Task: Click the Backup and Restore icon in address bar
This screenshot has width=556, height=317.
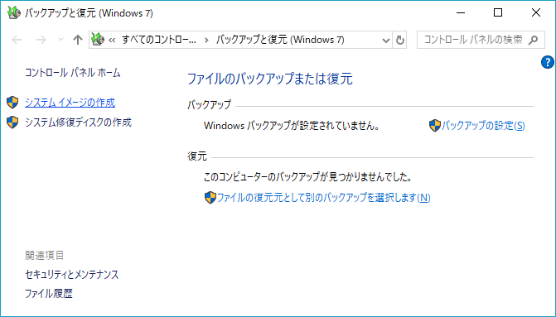Action: coord(98,40)
